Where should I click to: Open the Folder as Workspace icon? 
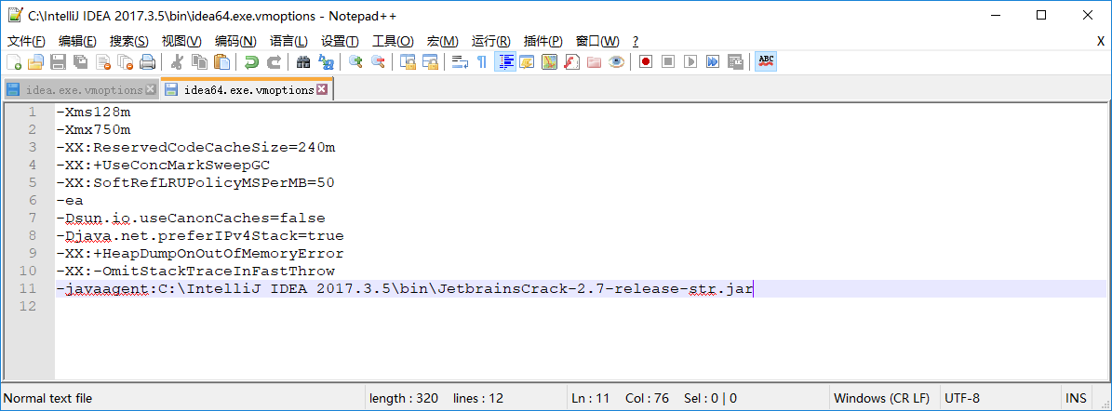[595, 61]
